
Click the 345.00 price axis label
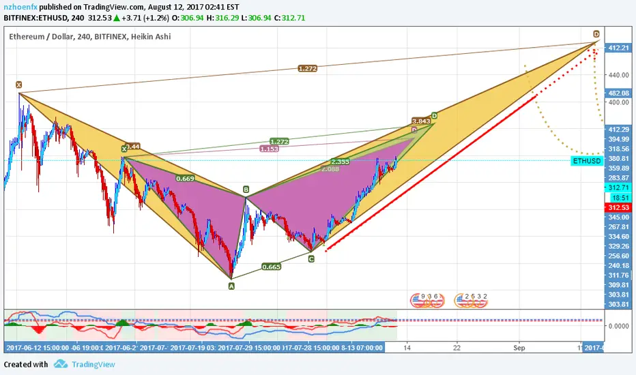pos(618,217)
